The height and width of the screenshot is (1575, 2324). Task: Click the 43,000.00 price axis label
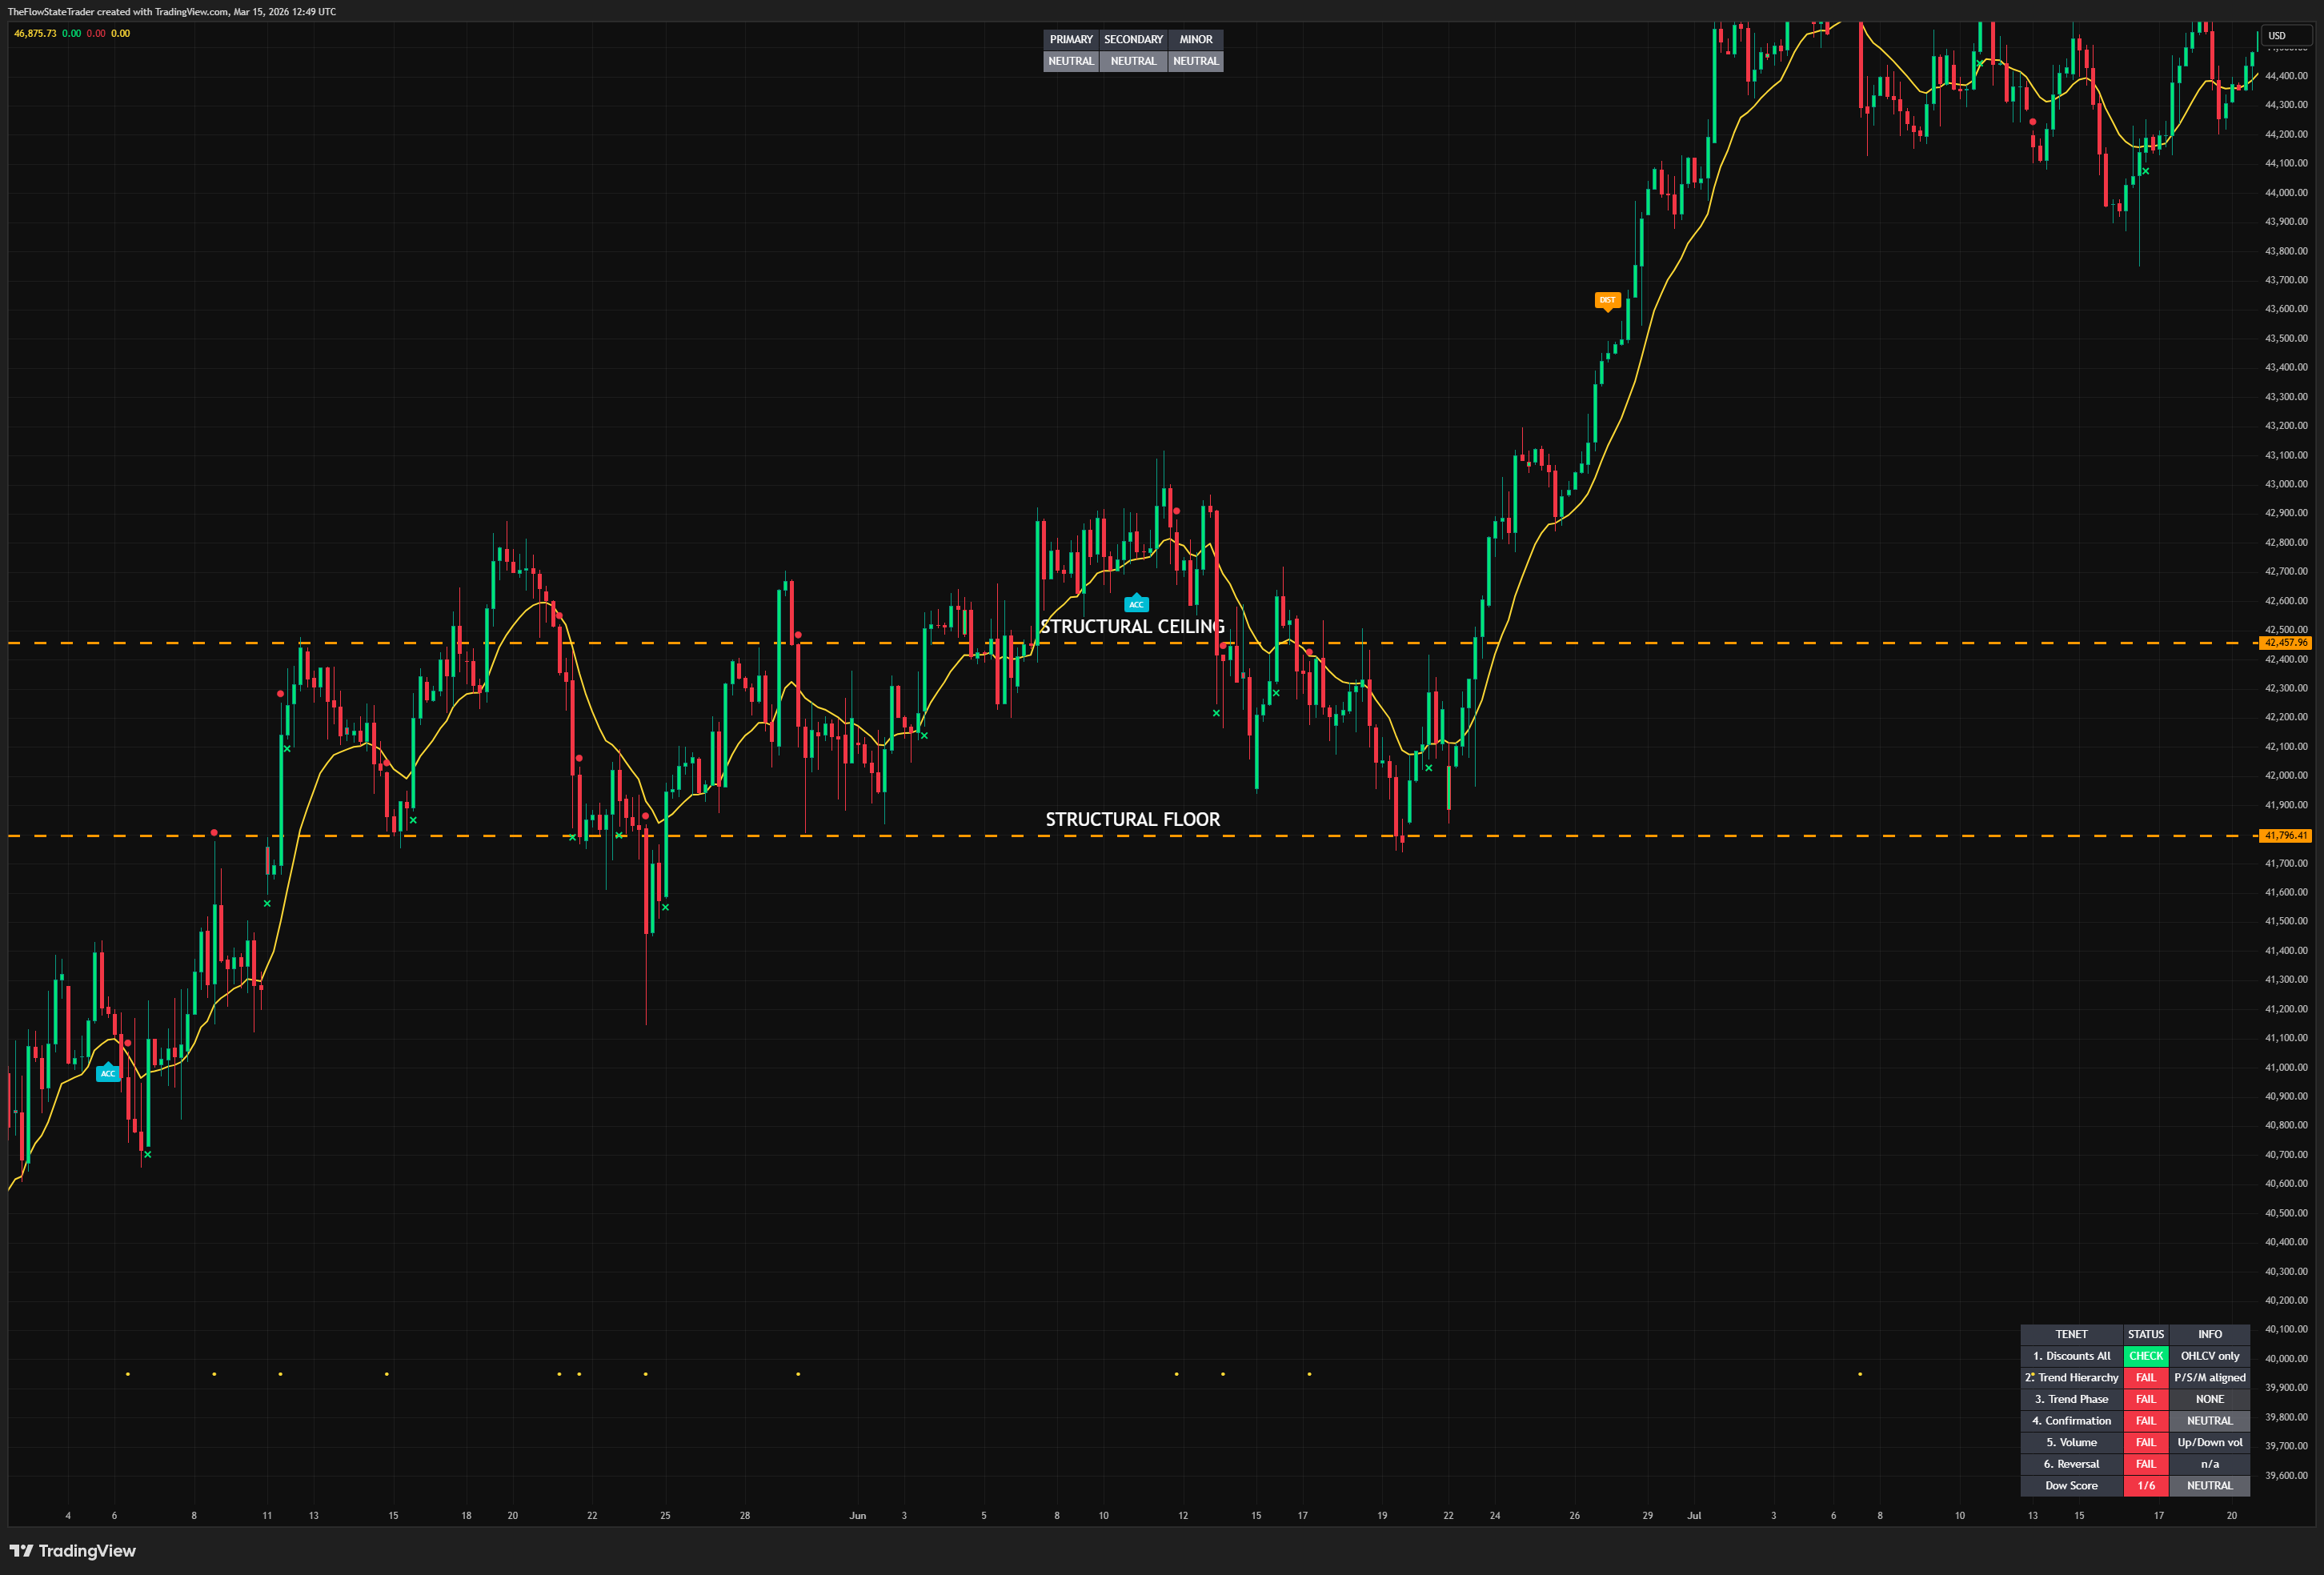click(x=2286, y=484)
